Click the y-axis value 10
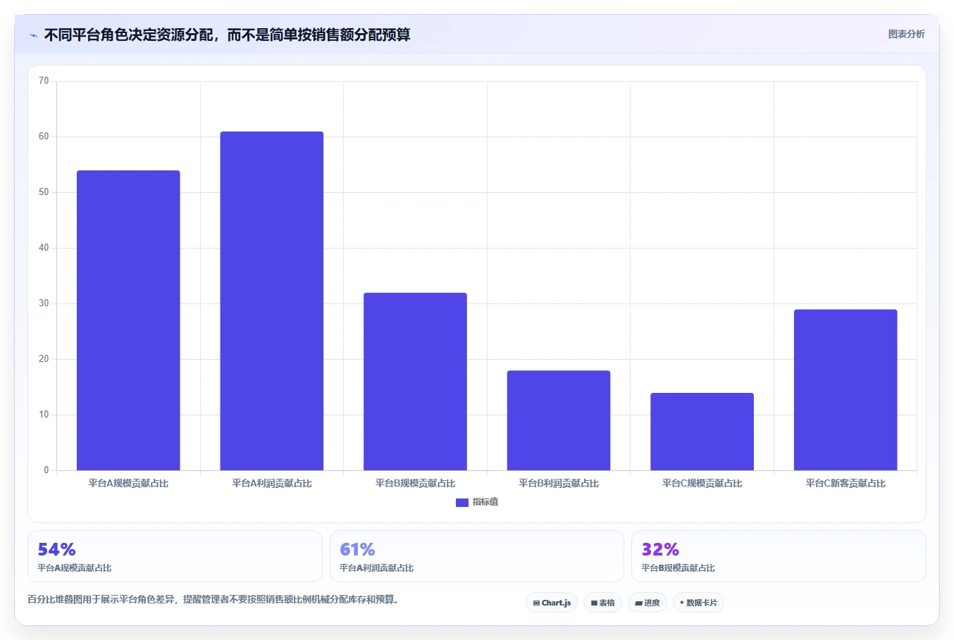The image size is (954, 640). click(x=44, y=415)
